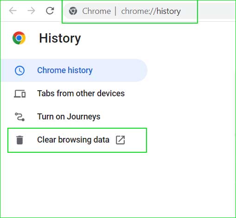Click the browser forward arrow
236x218 pixels.
tap(31, 11)
